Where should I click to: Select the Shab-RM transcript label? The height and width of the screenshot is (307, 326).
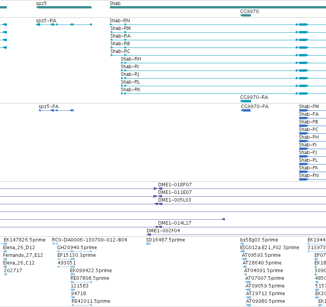click(121, 28)
